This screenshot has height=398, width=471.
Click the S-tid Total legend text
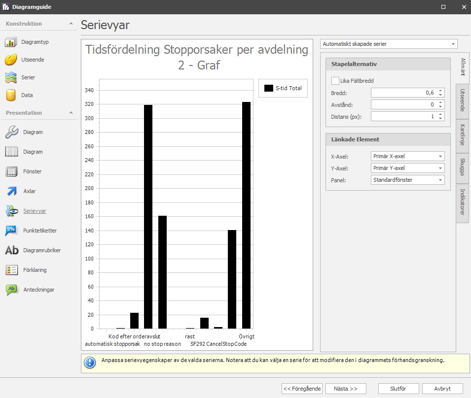[x=289, y=88]
